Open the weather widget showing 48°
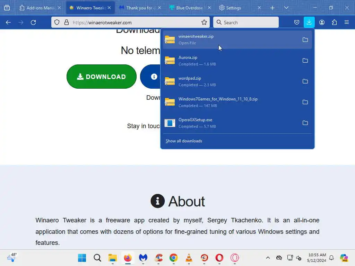355x266 pixels. tap(12, 257)
